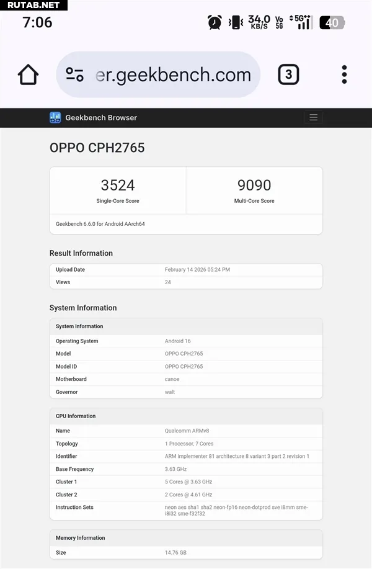372x569 pixels.
Task: Tap the vibrate mode status icon
Action: (x=236, y=23)
